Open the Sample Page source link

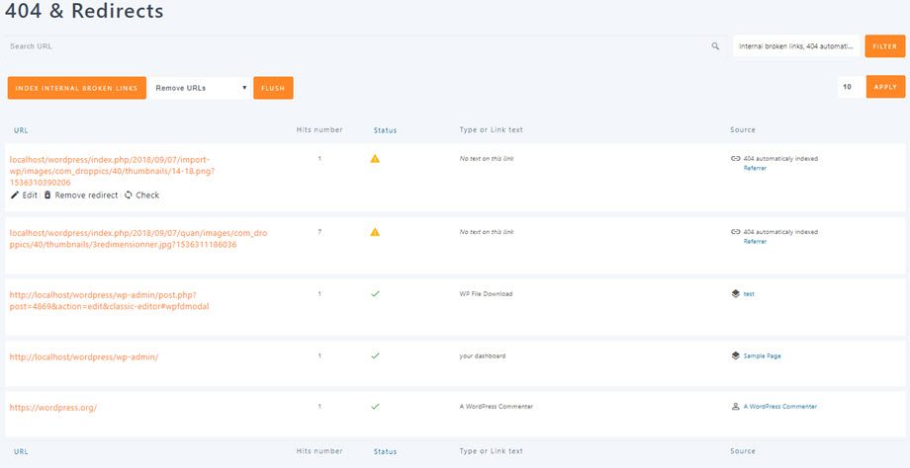(762, 355)
